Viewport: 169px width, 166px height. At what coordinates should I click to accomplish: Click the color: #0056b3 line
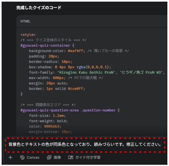45,126
